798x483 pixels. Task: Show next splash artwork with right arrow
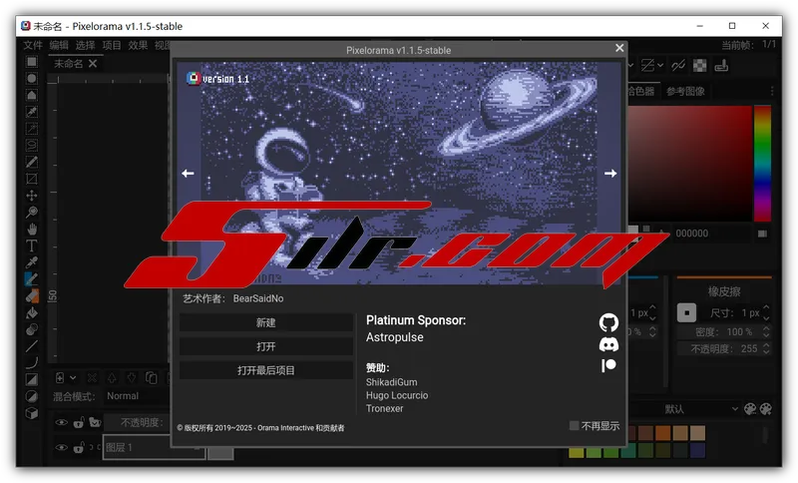[x=610, y=173]
